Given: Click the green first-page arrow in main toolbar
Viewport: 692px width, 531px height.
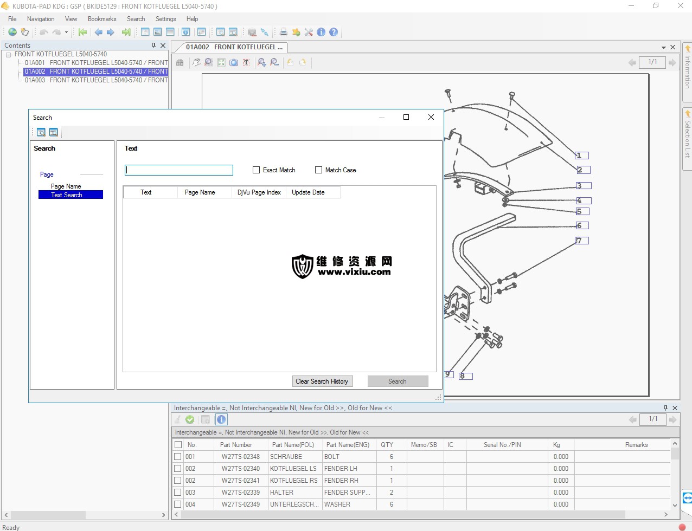Looking at the screenshot, I should [82, 32].
